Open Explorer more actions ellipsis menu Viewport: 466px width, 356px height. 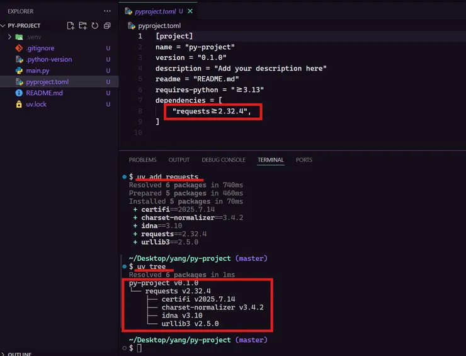[107, 11]
